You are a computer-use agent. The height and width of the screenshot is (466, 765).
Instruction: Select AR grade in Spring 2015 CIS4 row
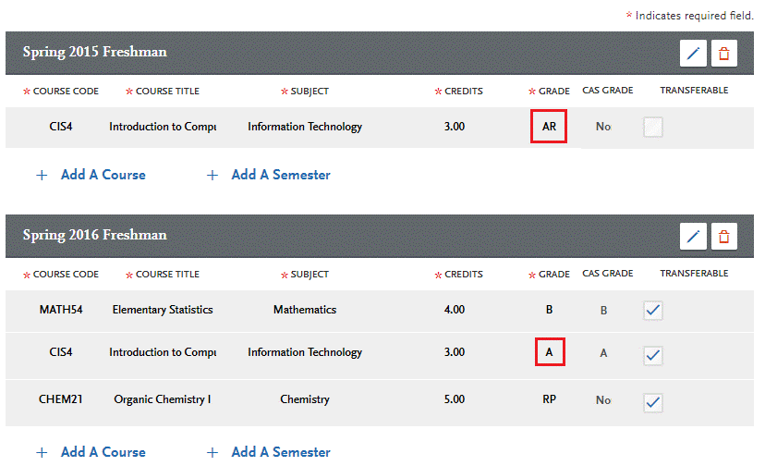point(548,127)
